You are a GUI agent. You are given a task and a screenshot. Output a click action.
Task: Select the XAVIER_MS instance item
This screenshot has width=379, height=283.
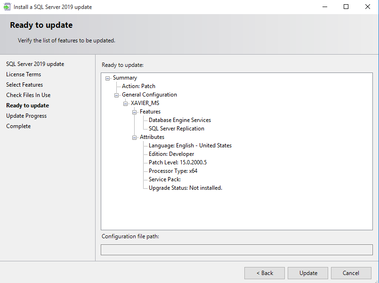click(x=145, y=103)
